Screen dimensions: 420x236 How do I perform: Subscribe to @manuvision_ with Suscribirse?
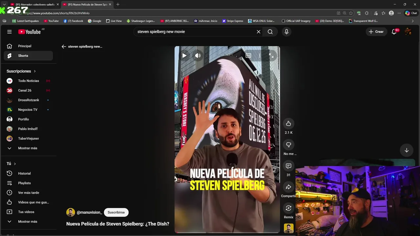tap(116, 212)
